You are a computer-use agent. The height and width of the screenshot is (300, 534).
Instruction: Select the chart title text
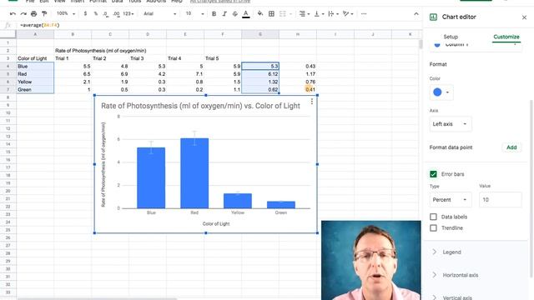pyautogui.click(x=200, y=106)
